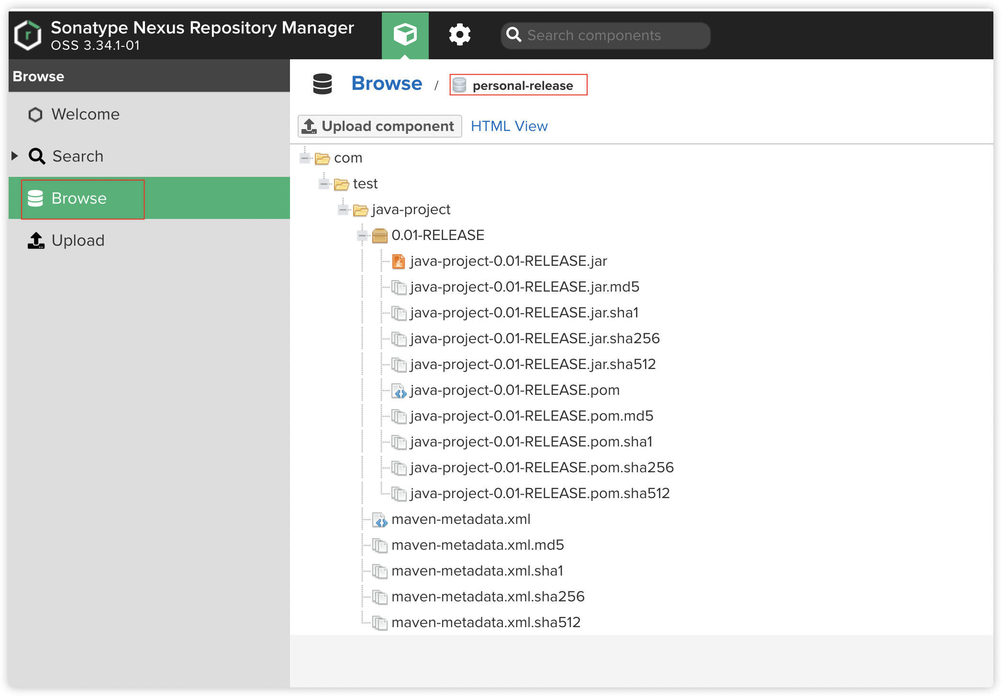Click the icon of maven-metadata.xml.md5
Image resolution: width=1002 pixels, height=696 pixels.
[380, 545]
